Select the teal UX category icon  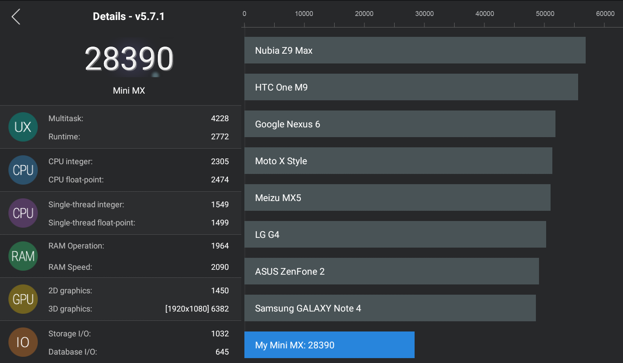point(23,127)
